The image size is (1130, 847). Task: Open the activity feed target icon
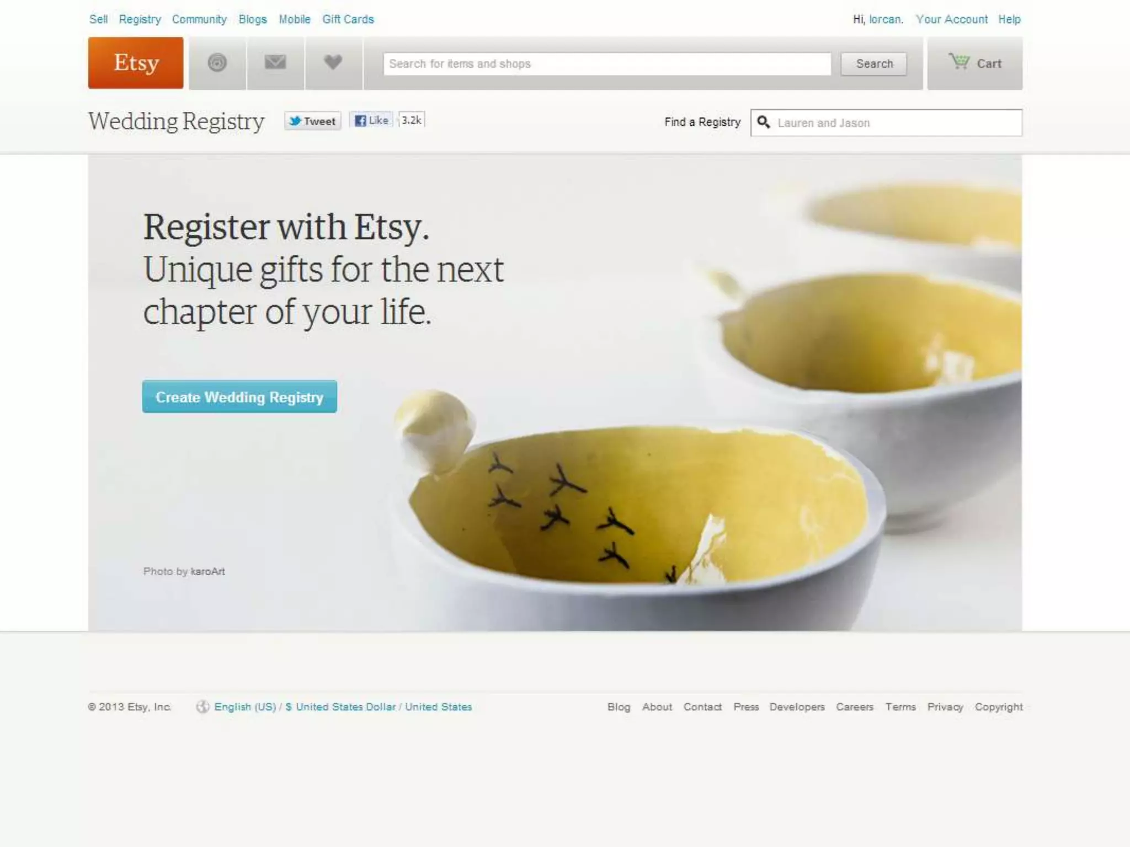pos(217,63)
